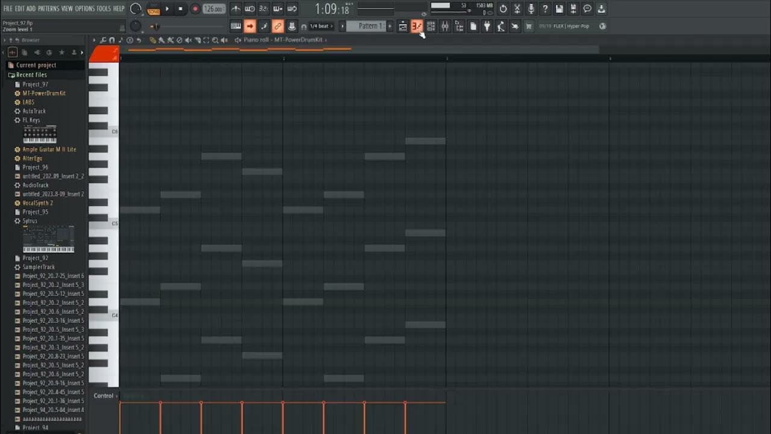Open Project_97 in recent files
Viewport: 771px width, 434px height.
(x=36, y=84)
